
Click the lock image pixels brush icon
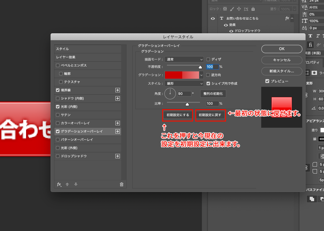(232, 9)
